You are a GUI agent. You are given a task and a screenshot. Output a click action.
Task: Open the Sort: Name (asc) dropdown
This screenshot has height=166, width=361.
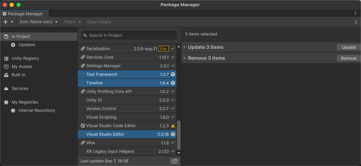pos(39,22)
